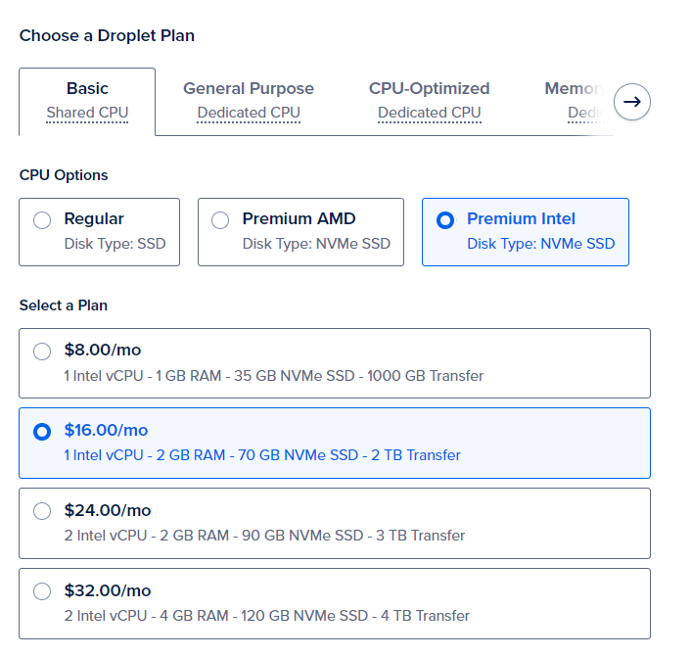The image size is (691, 657).
Task: Choose the Premium AMD radio button
Action: [220, 220]
